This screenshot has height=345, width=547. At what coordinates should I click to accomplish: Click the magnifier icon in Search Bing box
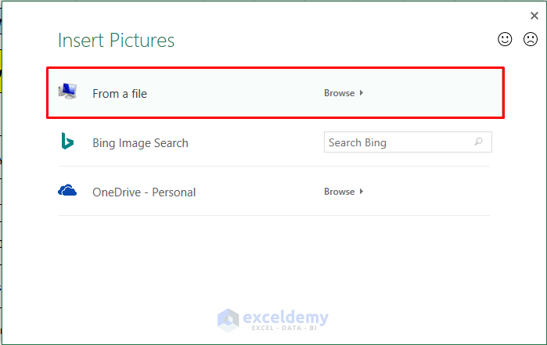(478, 142)
